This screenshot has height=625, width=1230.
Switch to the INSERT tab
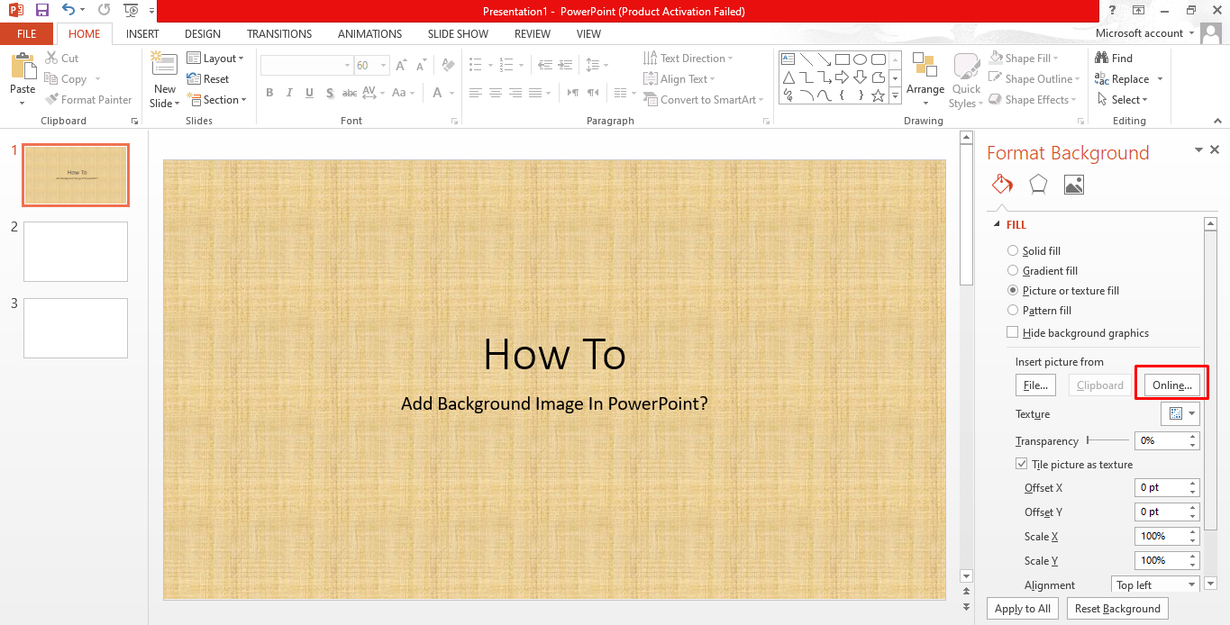[x=142, y=34]
